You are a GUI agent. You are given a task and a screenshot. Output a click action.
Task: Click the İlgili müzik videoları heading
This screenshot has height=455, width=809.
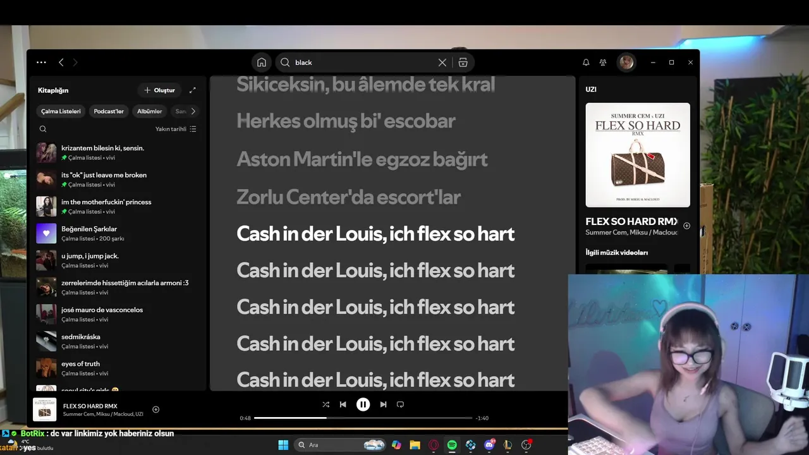(x=617, y=253)
